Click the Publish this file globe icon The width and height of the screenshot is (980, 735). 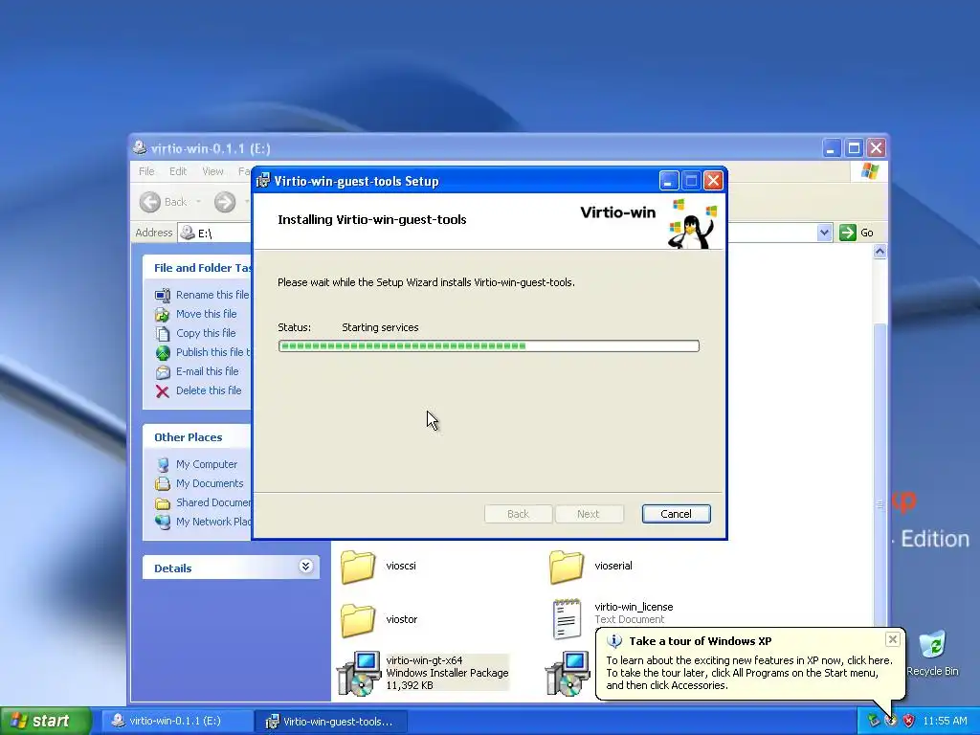click(163, 352)
